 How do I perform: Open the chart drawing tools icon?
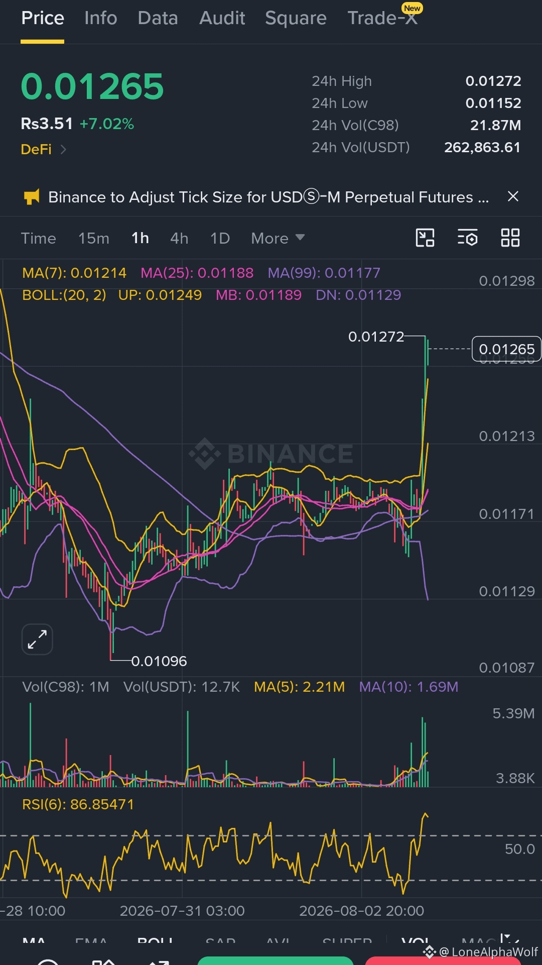pos(425,238)
